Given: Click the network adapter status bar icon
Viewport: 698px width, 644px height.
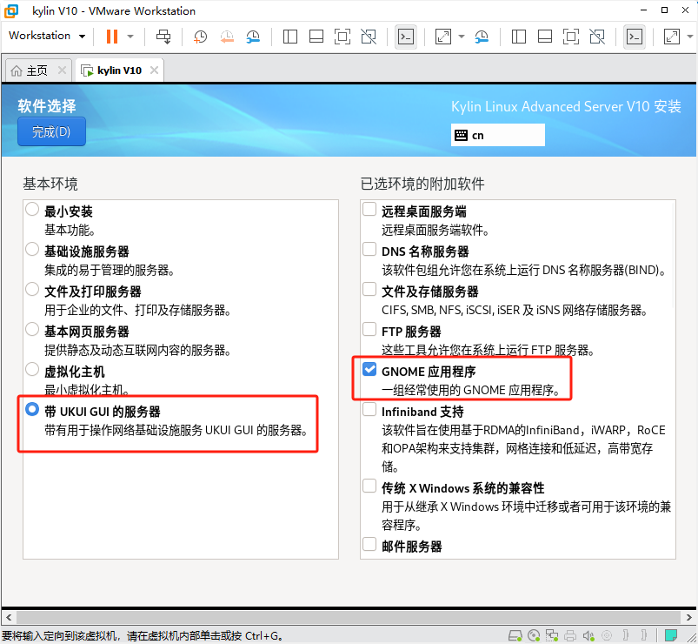Looking at the screenshot, I should coord(552,635).
